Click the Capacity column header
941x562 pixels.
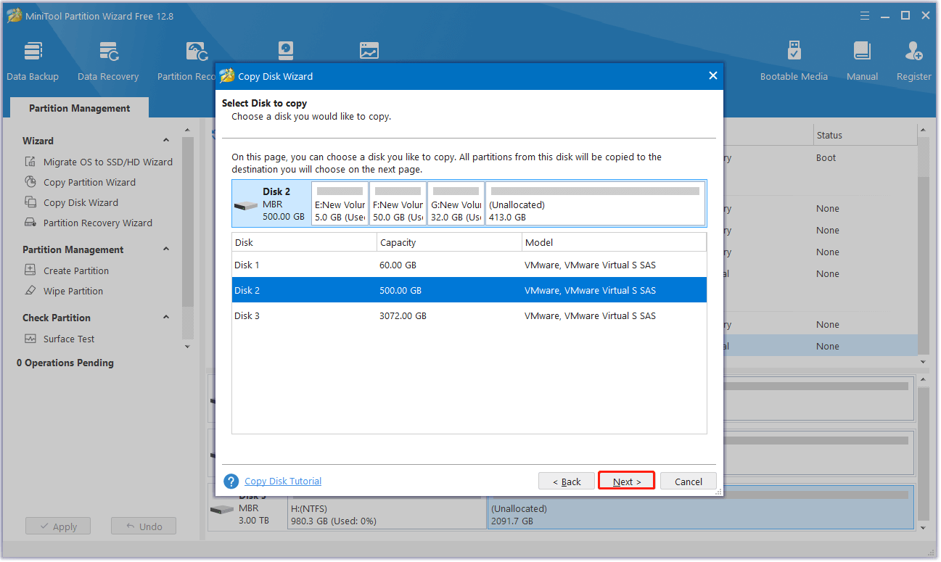tap(450, 242)
